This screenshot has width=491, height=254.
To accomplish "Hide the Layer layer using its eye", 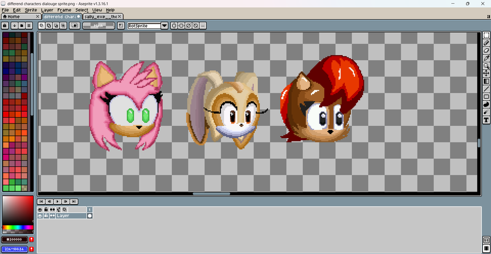I will pos(40,216).
